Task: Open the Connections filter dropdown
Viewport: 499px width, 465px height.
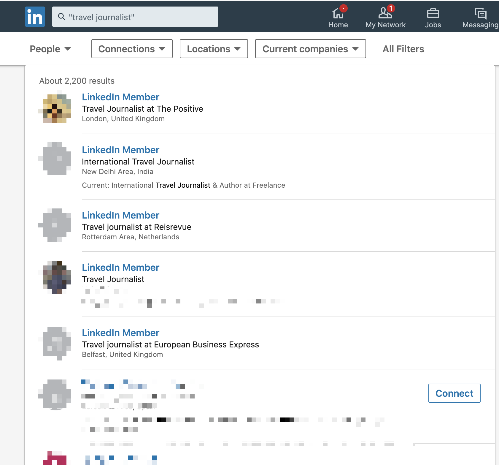Action: coord(132,49)
